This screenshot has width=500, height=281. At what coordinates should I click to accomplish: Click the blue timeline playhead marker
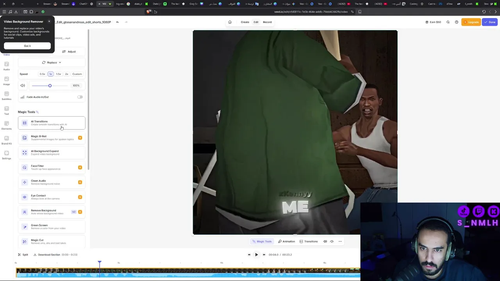(100, 263)
